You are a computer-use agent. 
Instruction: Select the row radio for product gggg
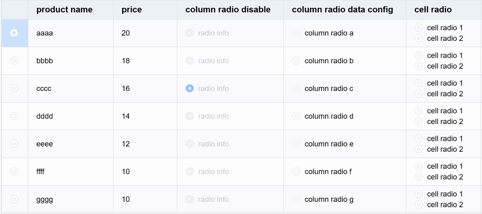point(14,199)
